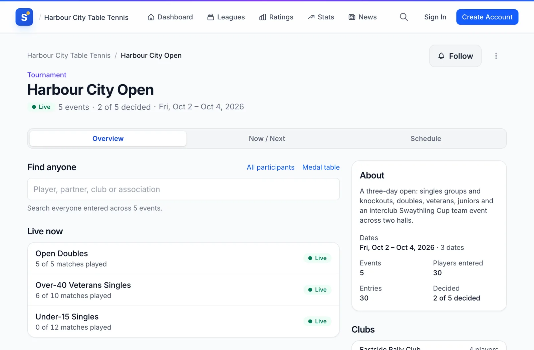534x350 pixels.
Task: Open the search magnifier icon
Action: tap(404, 17)
